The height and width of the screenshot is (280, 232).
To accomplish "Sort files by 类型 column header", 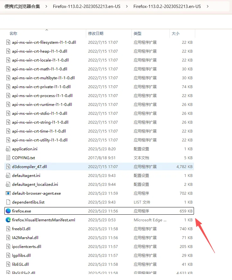I will click(138, 33).
